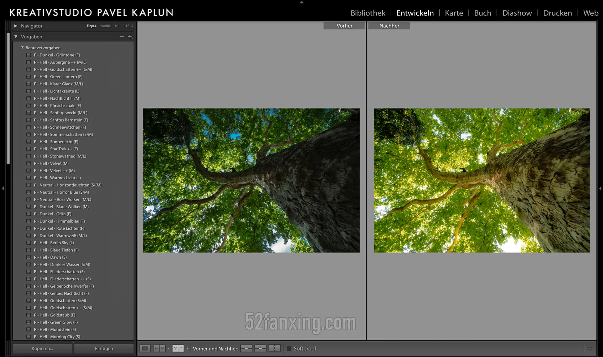
Task: Collapse the Vorgaben panel
Action: 16,36
